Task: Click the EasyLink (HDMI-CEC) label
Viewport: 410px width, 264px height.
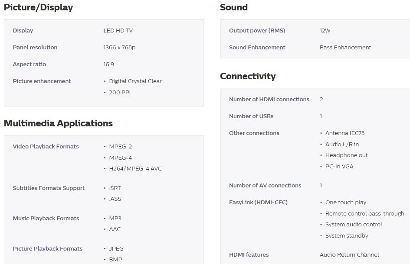Action: coord(258,203)
